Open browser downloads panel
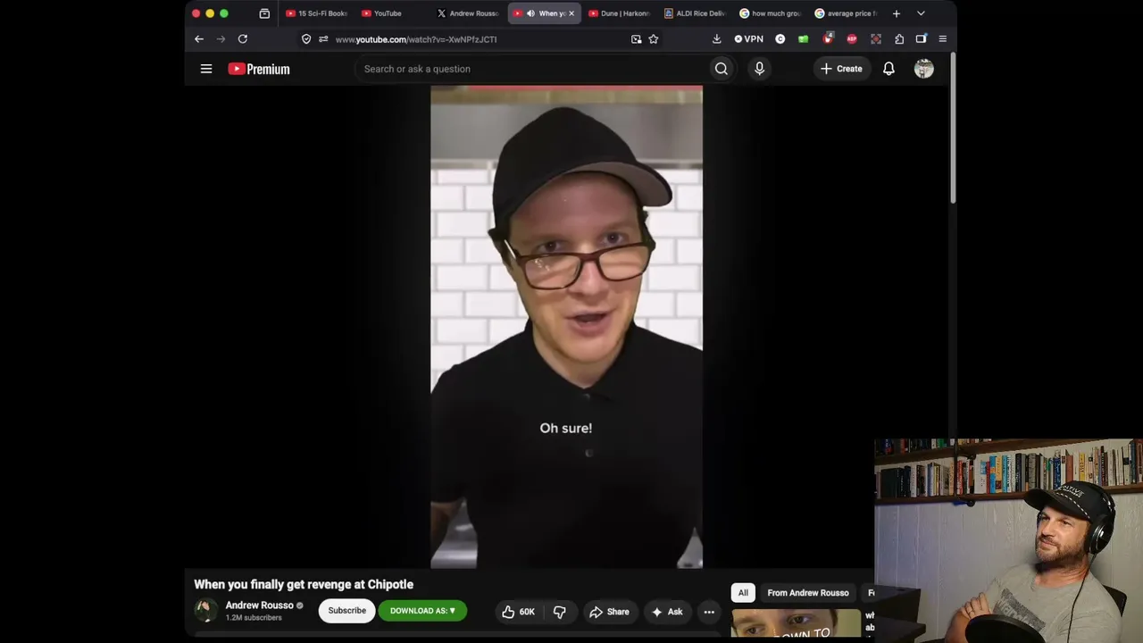This screenshot has width=1143, height=643. [716, 39]
